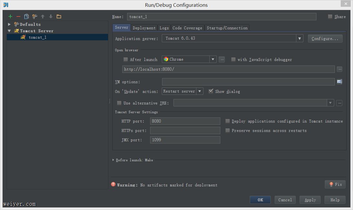Click the JMX port field

(x=185, y=140)
